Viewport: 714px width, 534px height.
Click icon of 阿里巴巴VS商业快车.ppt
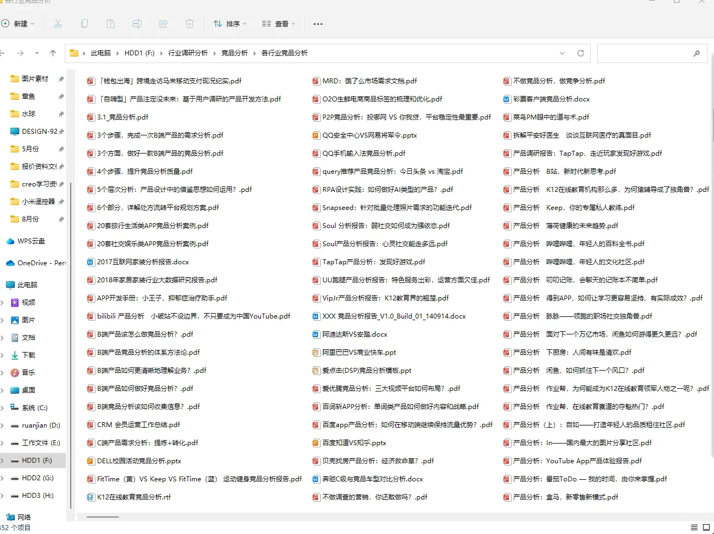click(x=316, y=353)
